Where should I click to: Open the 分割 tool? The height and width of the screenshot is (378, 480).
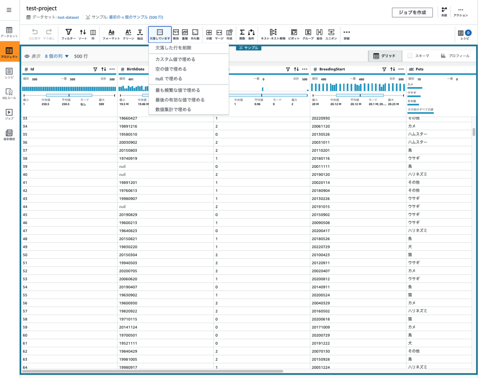tap(209, 34)
